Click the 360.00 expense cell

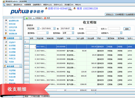[92, 63]
